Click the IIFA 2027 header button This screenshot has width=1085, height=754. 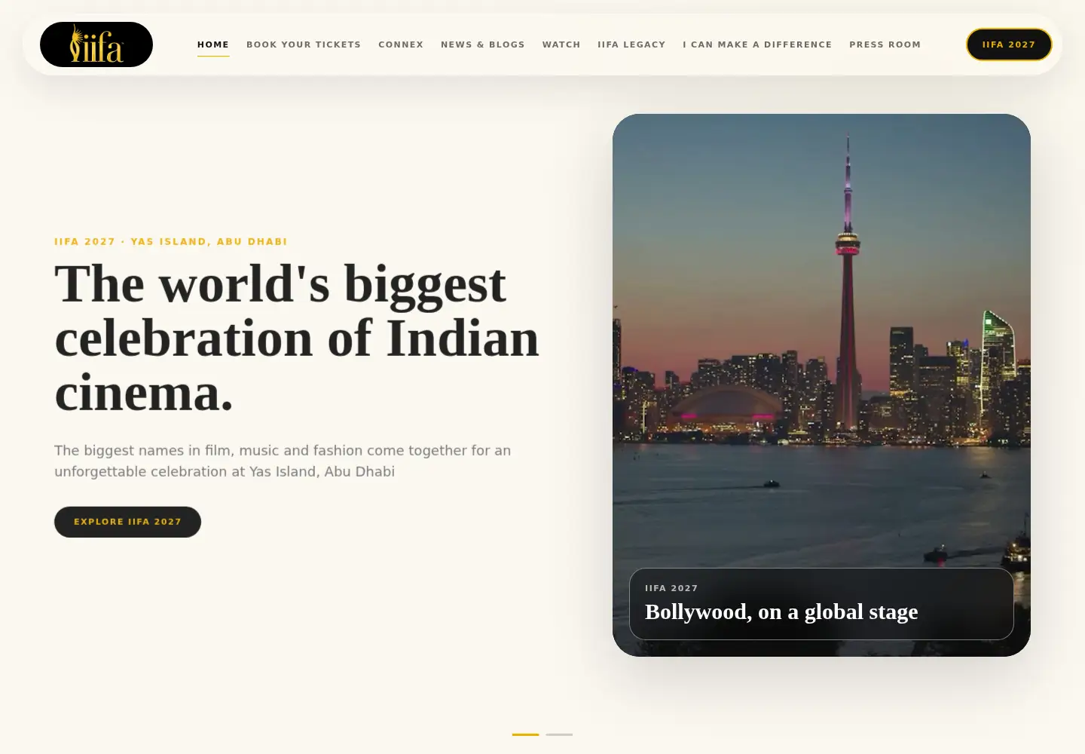tap(1009, 44)
